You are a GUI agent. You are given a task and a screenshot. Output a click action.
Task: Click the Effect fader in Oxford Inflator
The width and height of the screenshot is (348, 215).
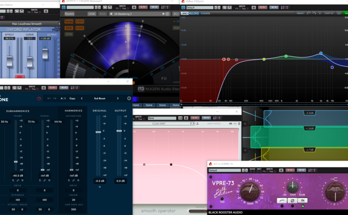pyautogui.click(x=10, y=61)
